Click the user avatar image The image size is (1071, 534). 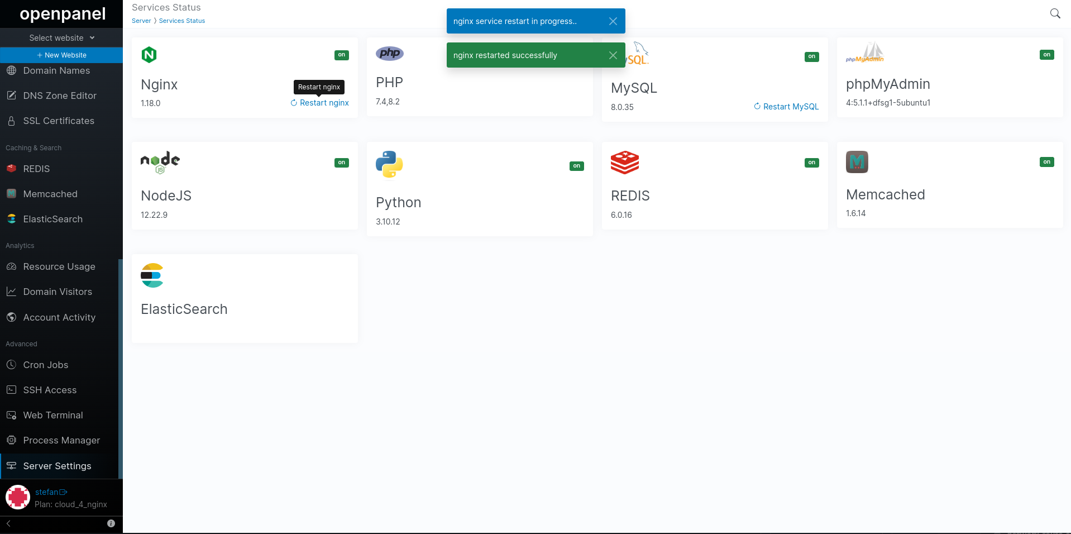pos(18,497)
